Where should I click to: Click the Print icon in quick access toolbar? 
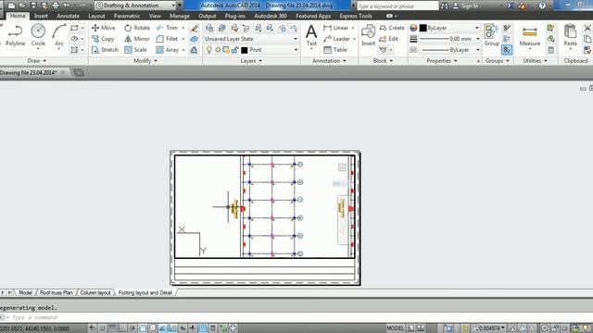click(56, 6)
